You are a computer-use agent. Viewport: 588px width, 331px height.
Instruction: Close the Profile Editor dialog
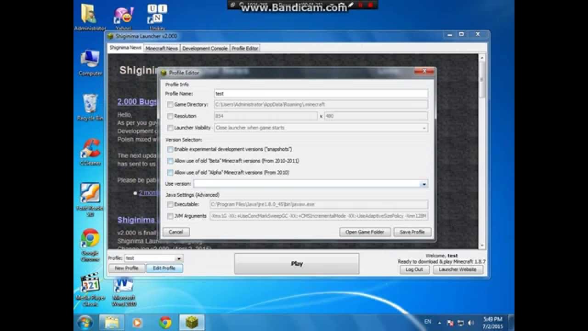pos(424,71)
